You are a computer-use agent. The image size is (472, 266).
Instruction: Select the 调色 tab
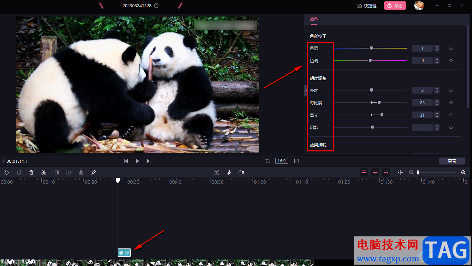click(314, 20)
